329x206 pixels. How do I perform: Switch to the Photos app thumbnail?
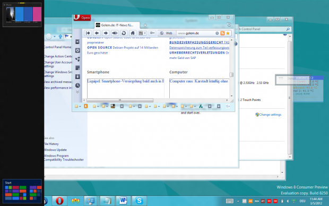(x=22, y=15)
